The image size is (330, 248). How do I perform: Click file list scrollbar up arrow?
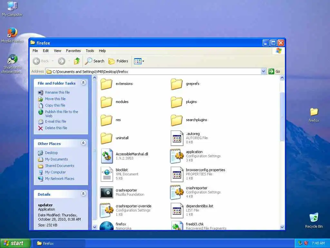coord(282,78)
